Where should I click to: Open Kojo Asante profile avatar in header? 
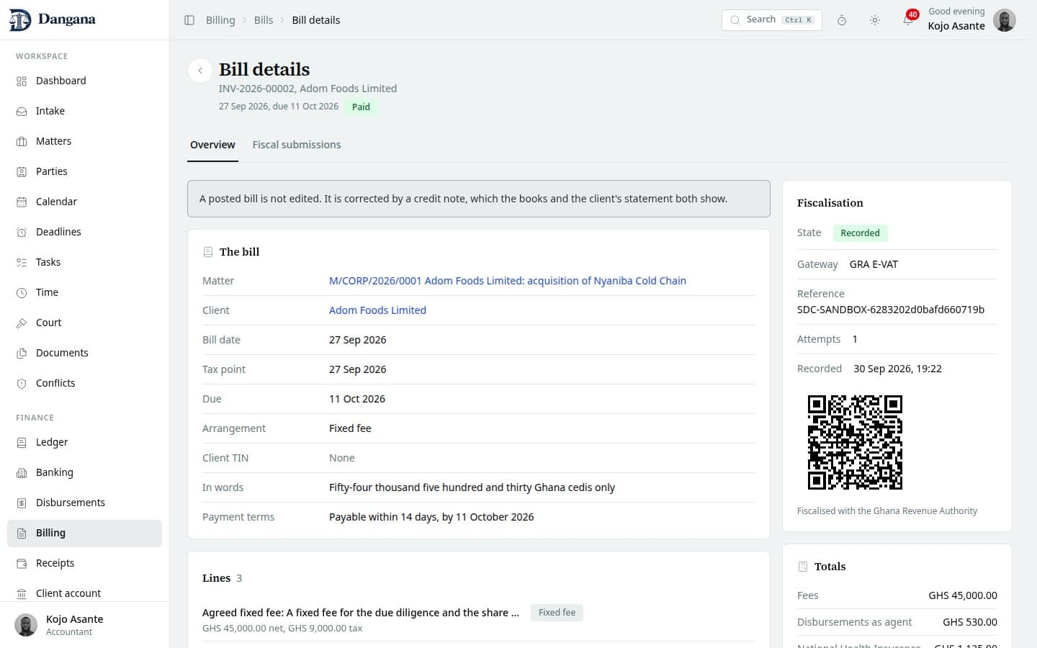(x=1005, y=20)
